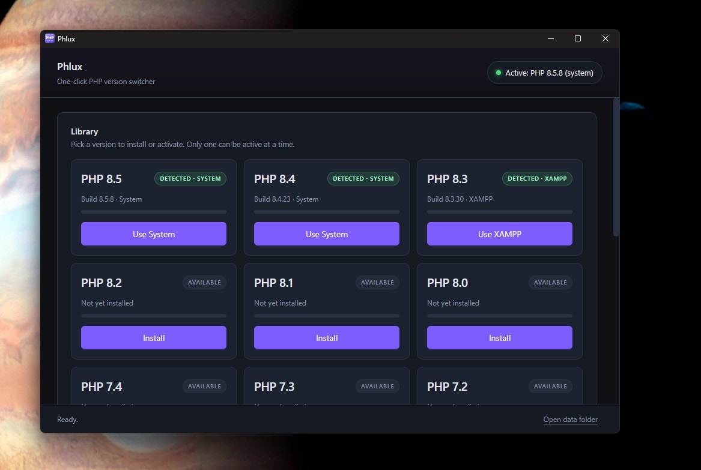The image size is (701, 470).
Task: Click the DETECTED · XAMPP badge
Action: tap(537, 178)
